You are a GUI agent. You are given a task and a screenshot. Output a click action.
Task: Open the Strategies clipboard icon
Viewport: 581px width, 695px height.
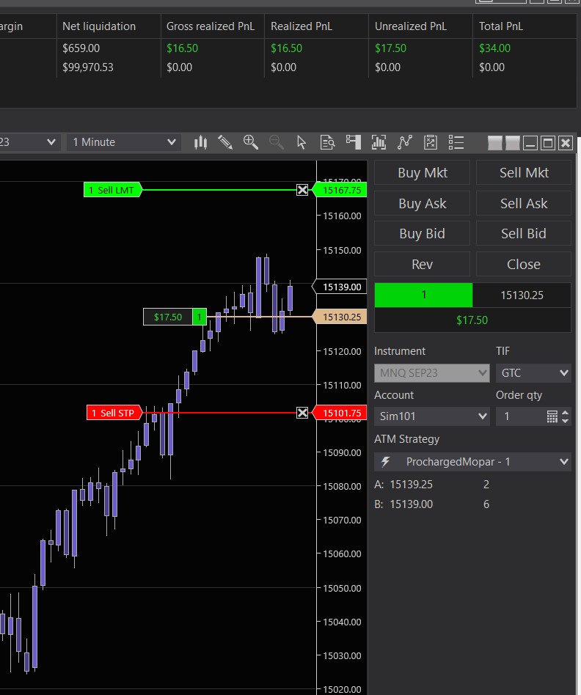pyautogui.click(x=430, y=142)
